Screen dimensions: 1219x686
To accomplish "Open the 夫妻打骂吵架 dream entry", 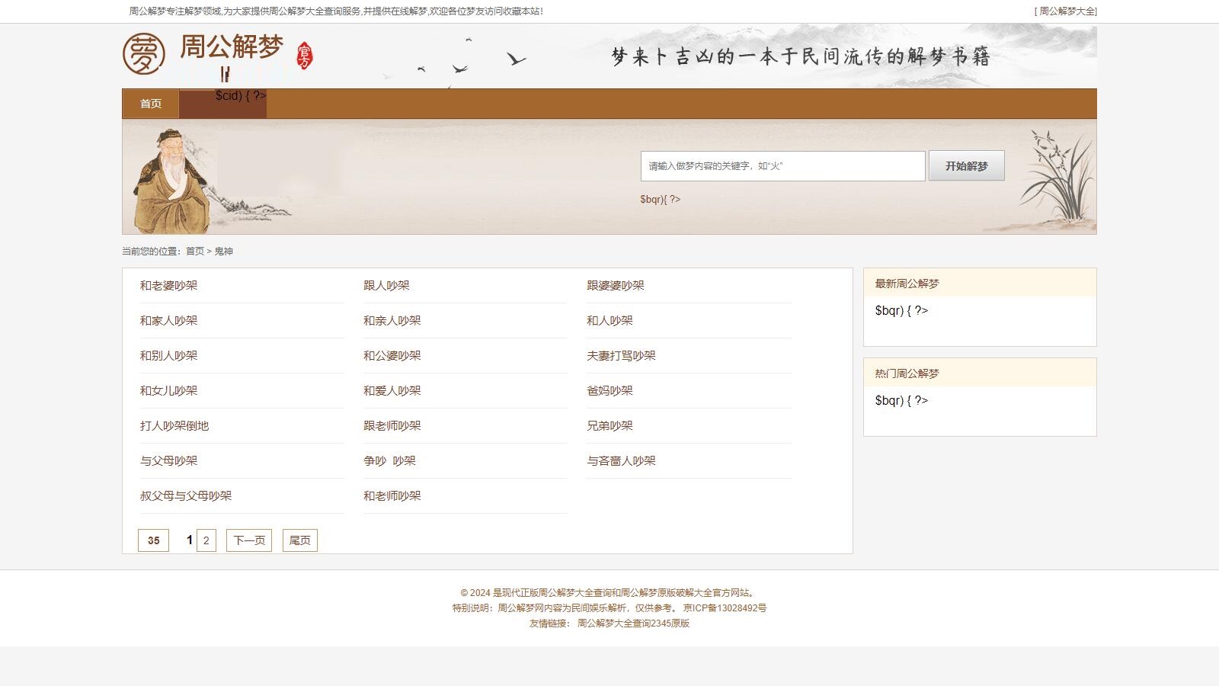I will pos(620,355).
